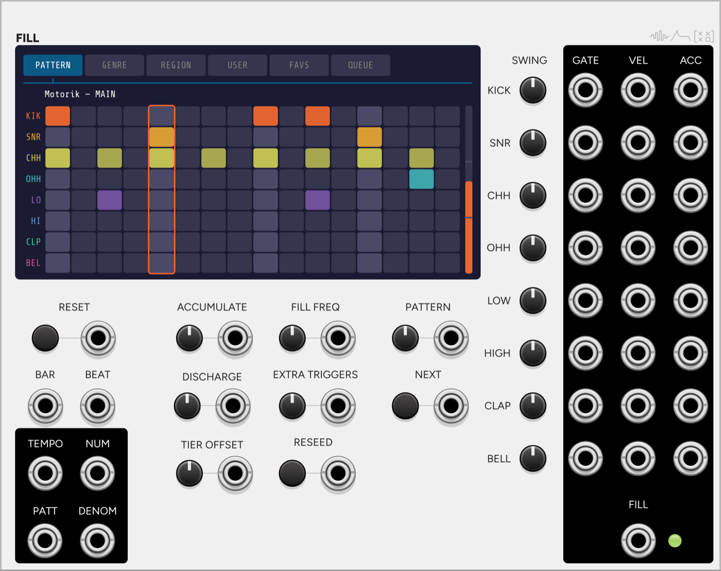Screen dimensions: 721x571
Task: Click the PATTERN CV input jack
Action: 451,339
